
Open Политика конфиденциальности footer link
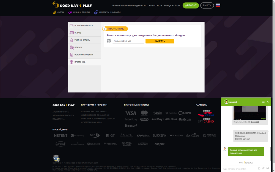click(x=98, y=119)
